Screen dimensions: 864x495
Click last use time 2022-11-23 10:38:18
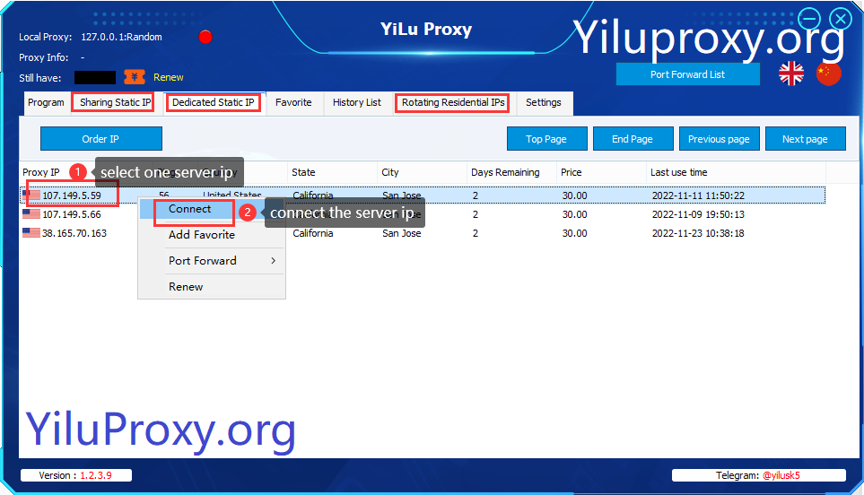coord(698,233)
